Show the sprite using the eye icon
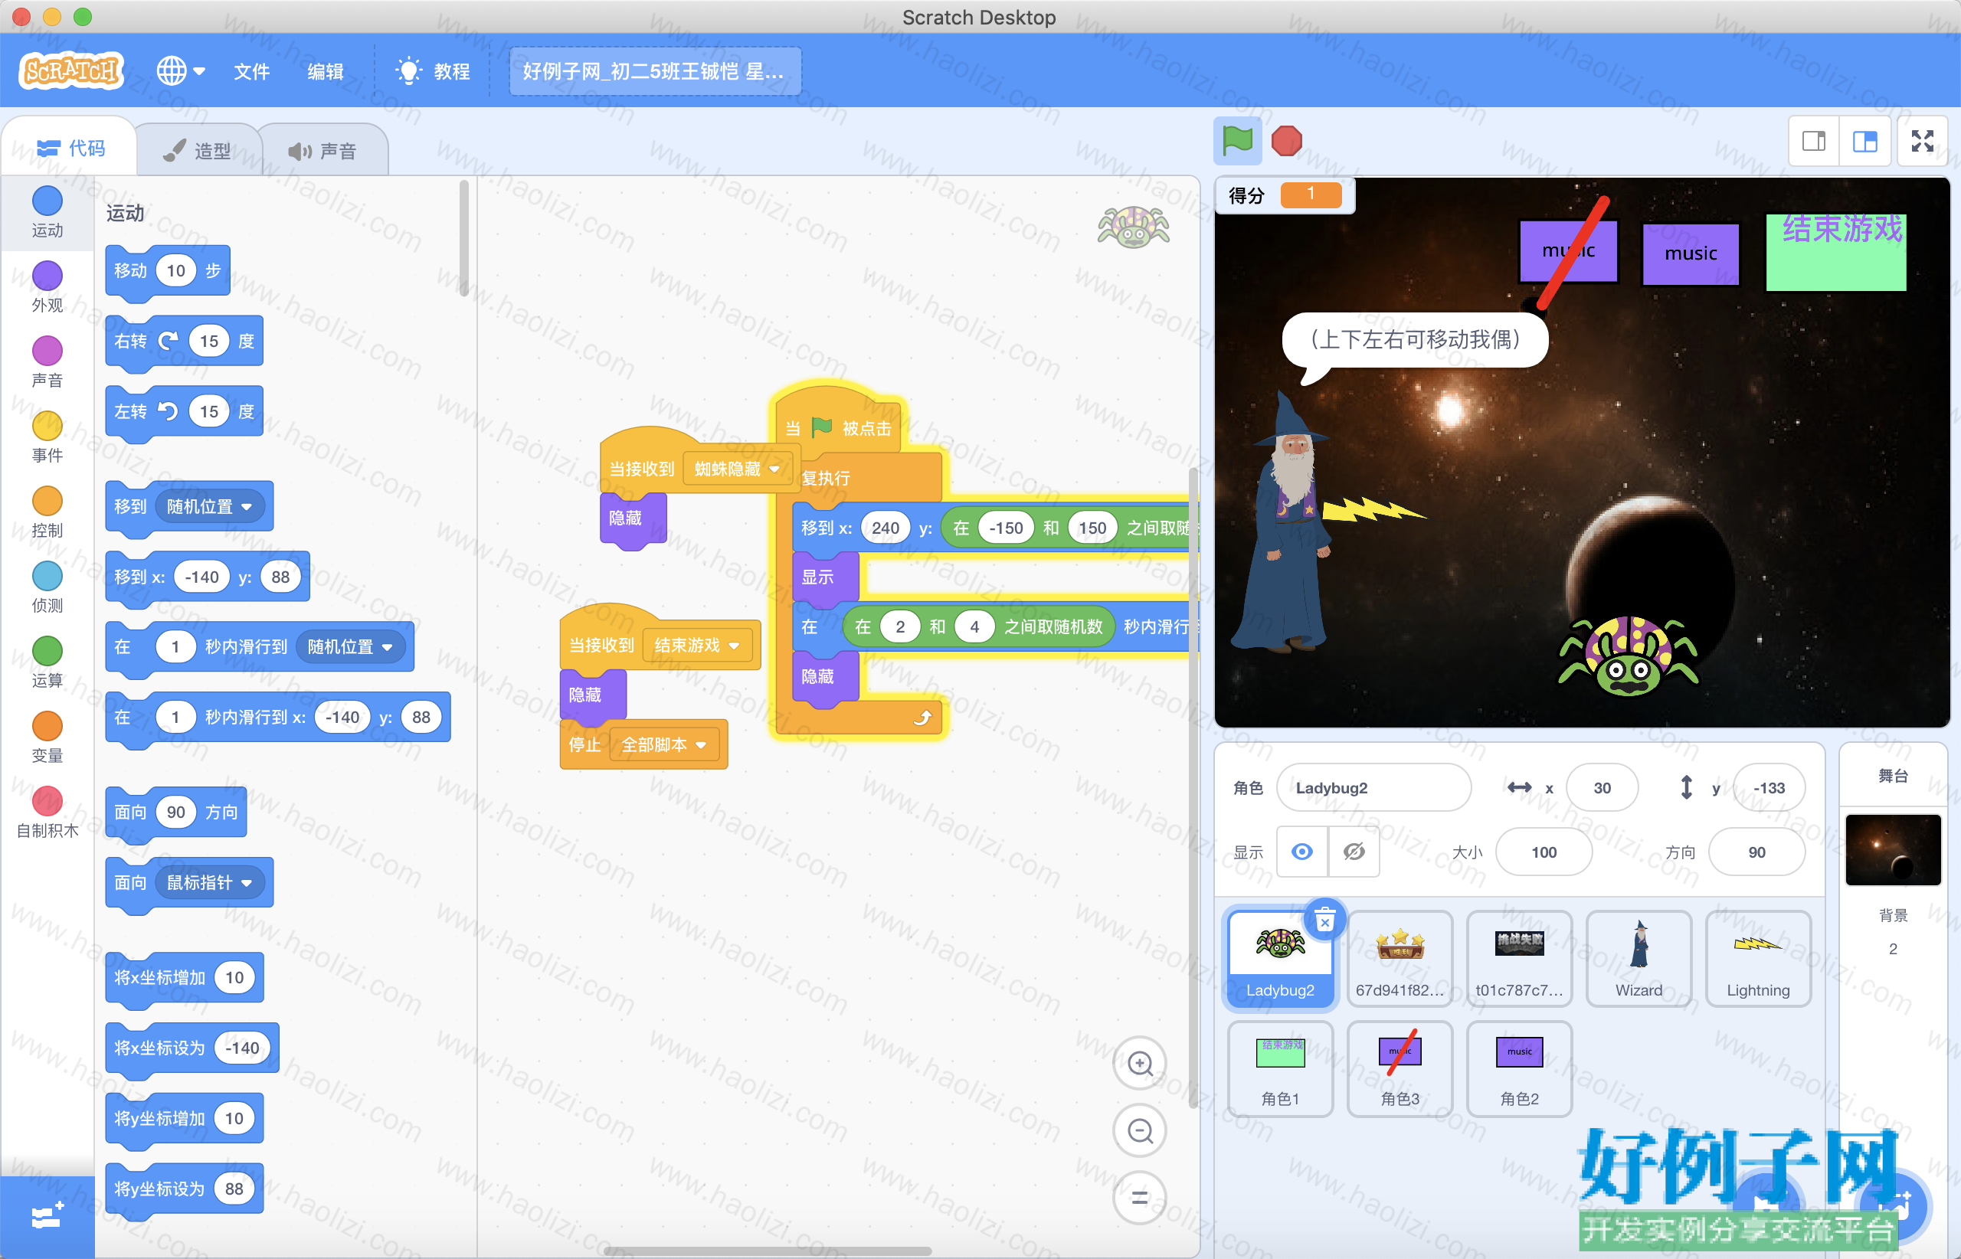The image size is (1961, 1259). click(1303, 852)
